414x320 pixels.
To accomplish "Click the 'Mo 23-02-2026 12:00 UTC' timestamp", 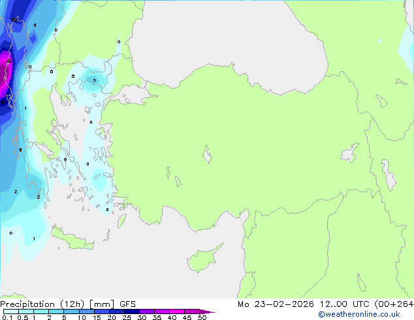I will 304,304.
